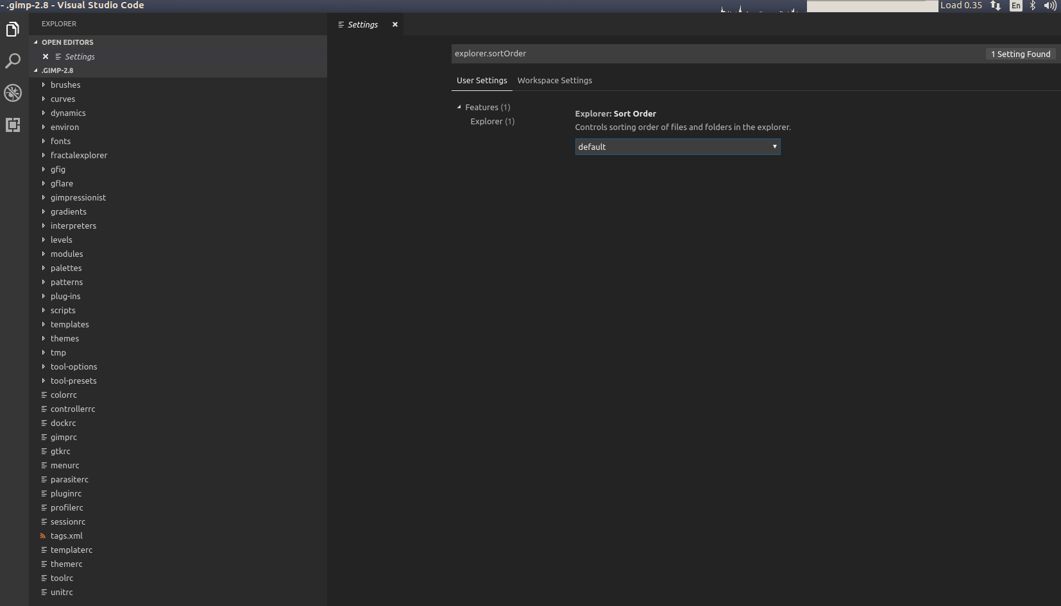Open the gtkrc file
1061x606 pixels.
click(x=178, y=451)
